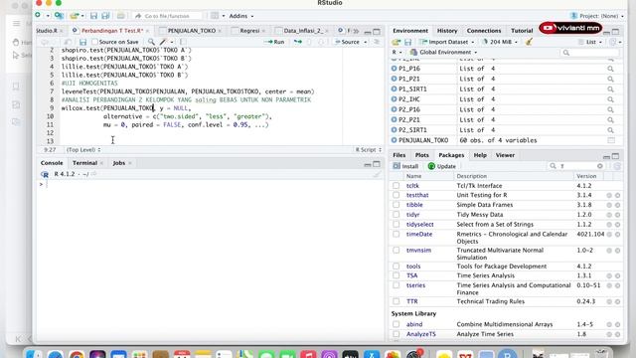This screenshot has width=636, height=358.
Task: Switch to the History tab
Action: pyautogui.click(x=447, y=31)
